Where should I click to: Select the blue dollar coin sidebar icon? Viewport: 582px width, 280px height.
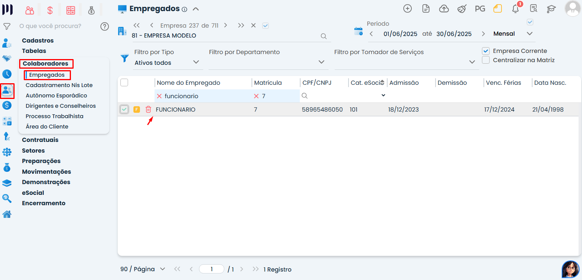[x=7, y=105]
